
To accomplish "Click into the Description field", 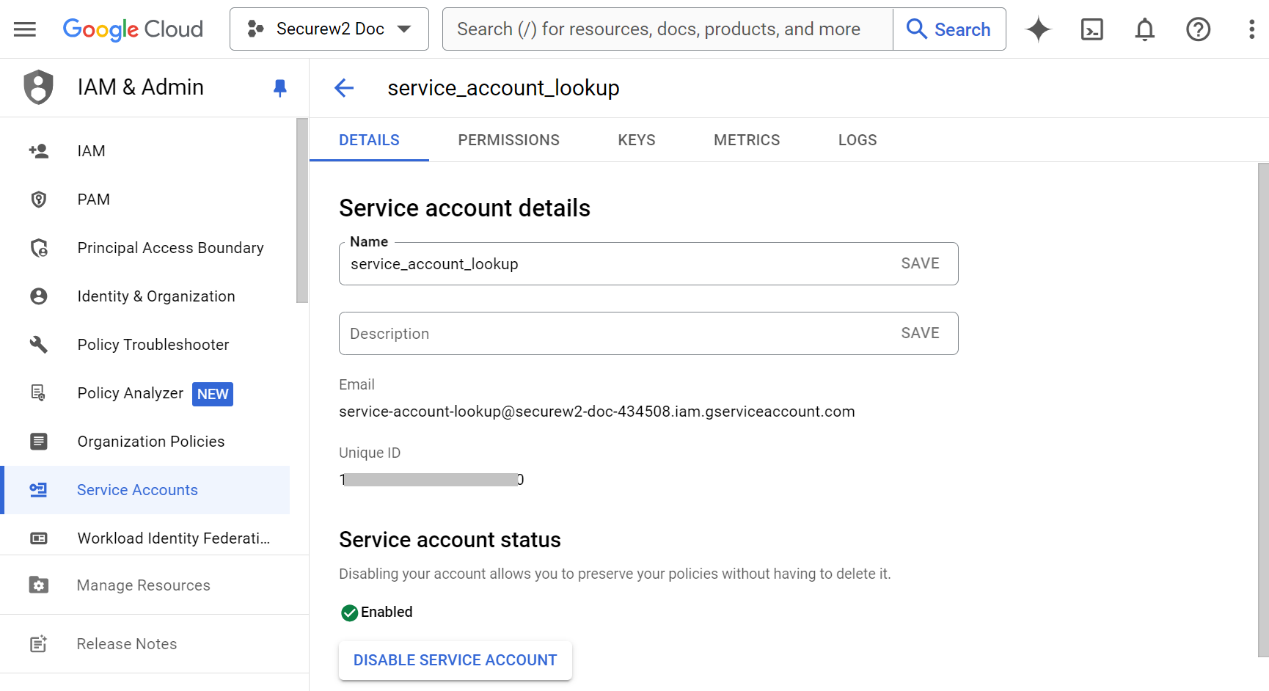I will (616, 334).
